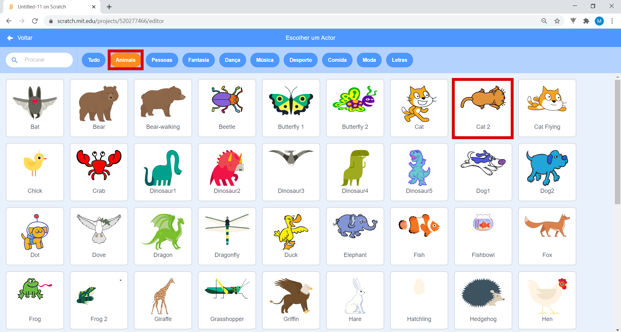The width and height of the screenshot is (621, 332).
Task: Click the Procurar search field
Action: pos(39,60)
